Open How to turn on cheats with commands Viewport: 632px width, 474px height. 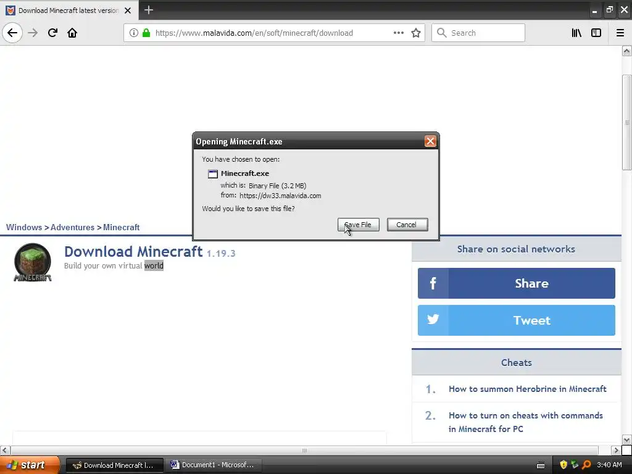tap(526, 422)
